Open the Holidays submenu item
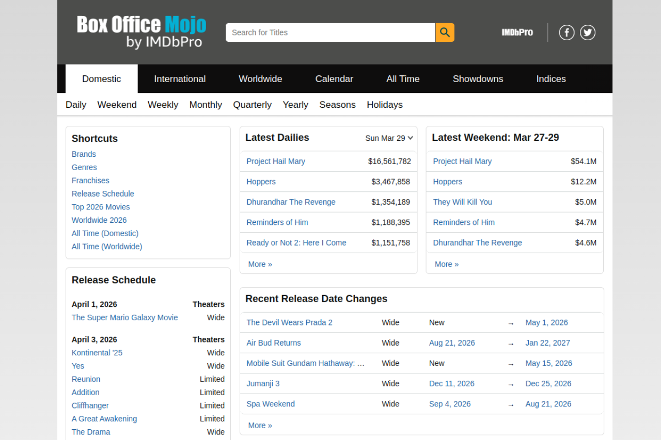The width and height of the screenshot is (661, 440). pos(385,105)
